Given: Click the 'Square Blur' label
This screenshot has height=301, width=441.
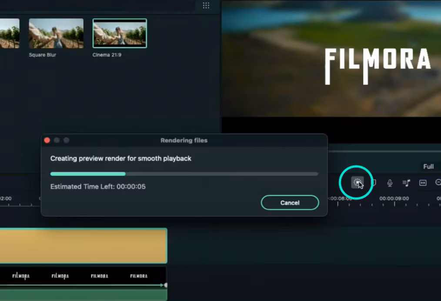Looking at the screenshot, I should coord(43,55).
